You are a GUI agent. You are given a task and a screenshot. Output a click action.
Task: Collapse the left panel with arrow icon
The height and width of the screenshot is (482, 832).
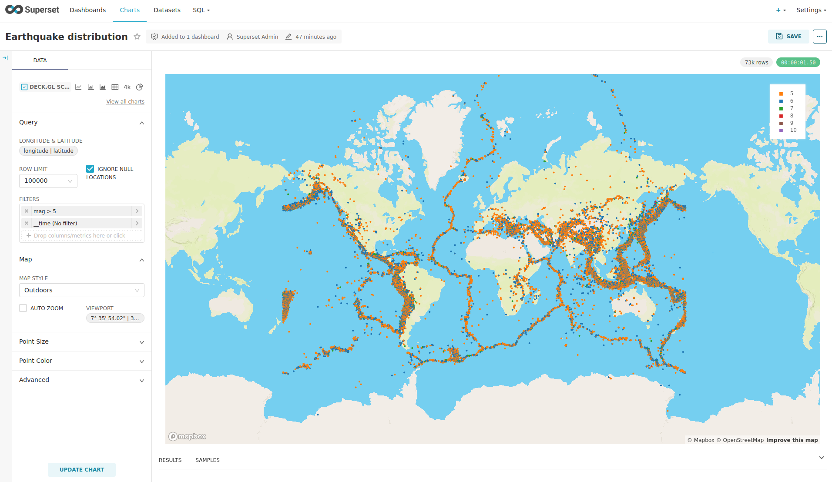pos(5,58)
